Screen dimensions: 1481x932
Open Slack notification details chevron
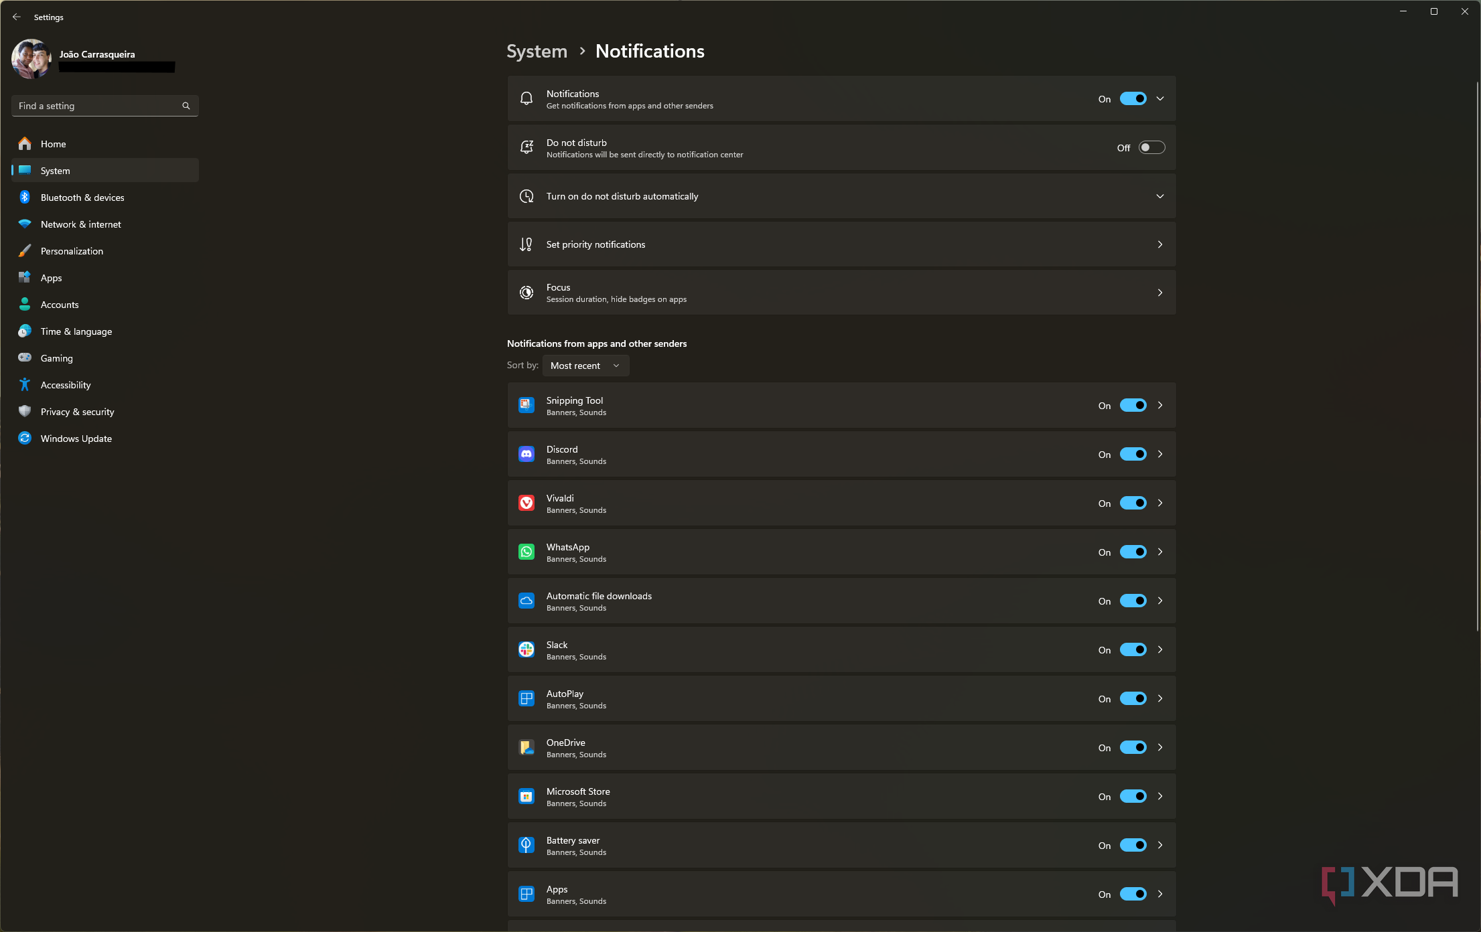pos(1160,649)
